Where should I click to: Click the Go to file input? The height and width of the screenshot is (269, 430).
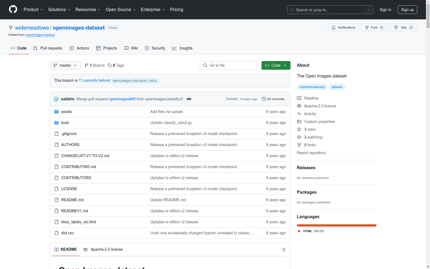[x=228, y=65]
